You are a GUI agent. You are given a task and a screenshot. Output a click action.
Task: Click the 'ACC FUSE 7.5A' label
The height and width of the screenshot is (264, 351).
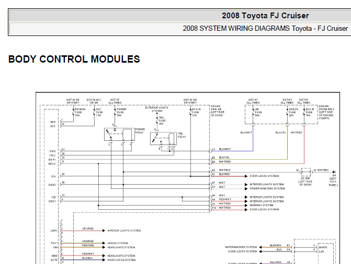coord(99,112)
